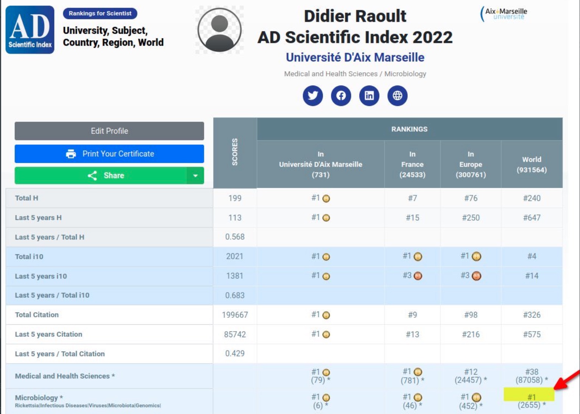Click the 0.568 ratio score

tap(235, 237)
